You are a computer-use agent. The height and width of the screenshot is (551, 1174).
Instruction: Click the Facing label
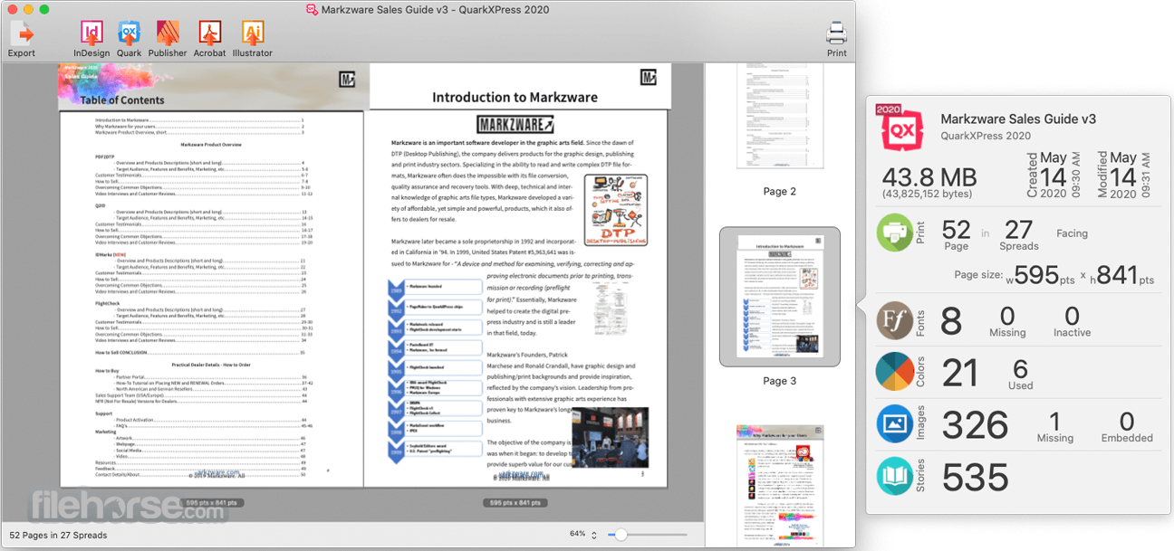click(1072, 233)
